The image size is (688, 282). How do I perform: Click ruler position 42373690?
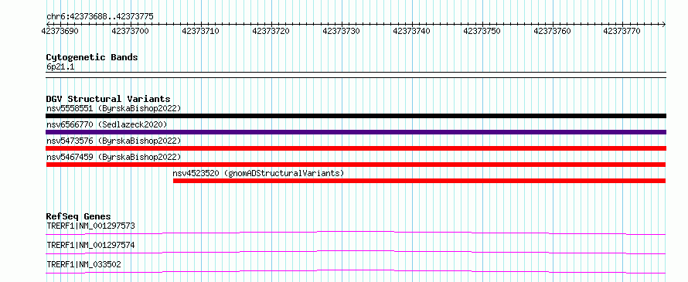coord(60,31)
